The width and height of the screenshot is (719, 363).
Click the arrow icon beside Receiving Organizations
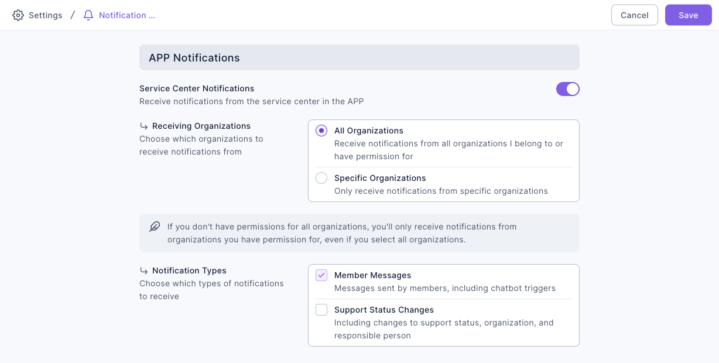pyautogui.click(x=144, y=126)
